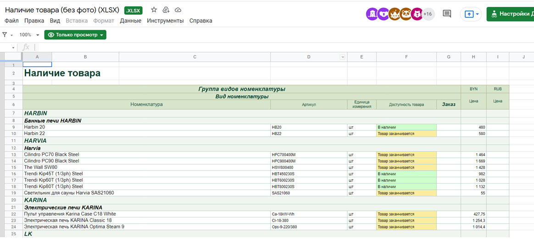Click the funnel filter icon

tap(5, 35)
